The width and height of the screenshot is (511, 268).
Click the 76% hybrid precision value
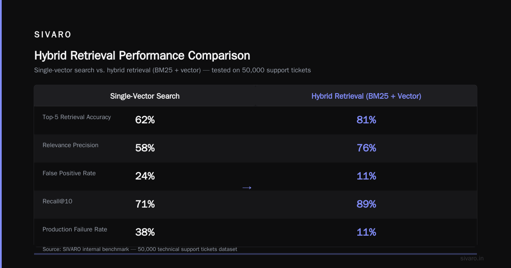366,148
